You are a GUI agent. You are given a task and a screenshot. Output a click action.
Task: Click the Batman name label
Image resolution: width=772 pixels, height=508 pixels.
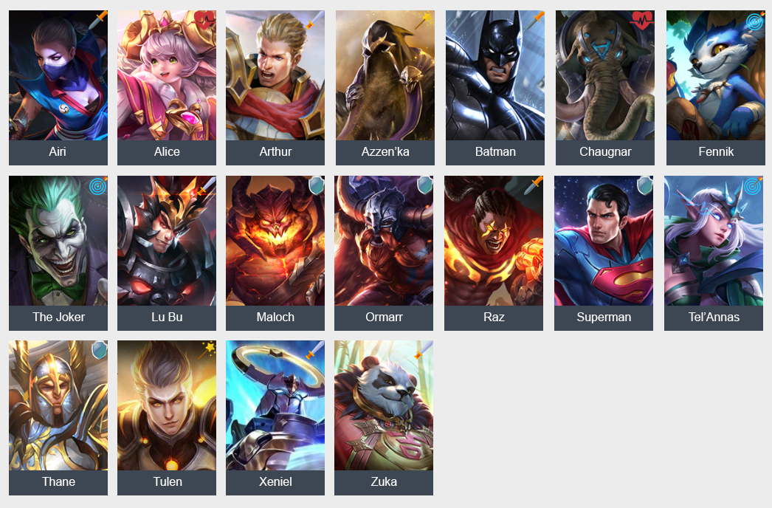tap(495, 152)
